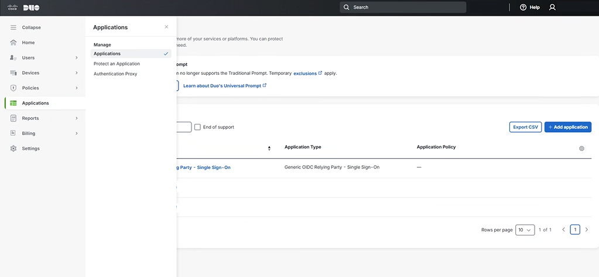Select Applications in the Manage submenu
Viewport: 599px width, 277px height.
[x=131, y=54]
